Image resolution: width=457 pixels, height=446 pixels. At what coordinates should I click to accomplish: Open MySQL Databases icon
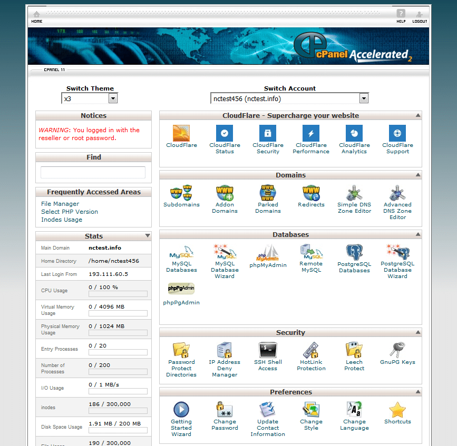coord(181,252)
